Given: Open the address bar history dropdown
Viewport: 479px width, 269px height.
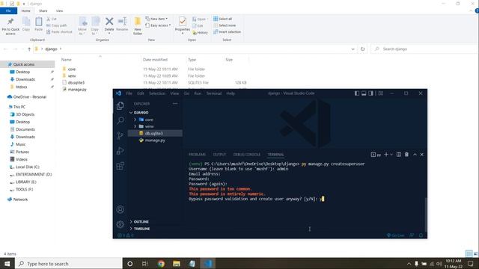Looking at the screenshot, I should click(x=353, y=49).
